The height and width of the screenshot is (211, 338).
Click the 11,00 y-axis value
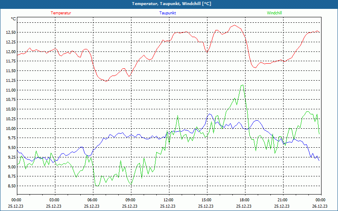[11, 90]
